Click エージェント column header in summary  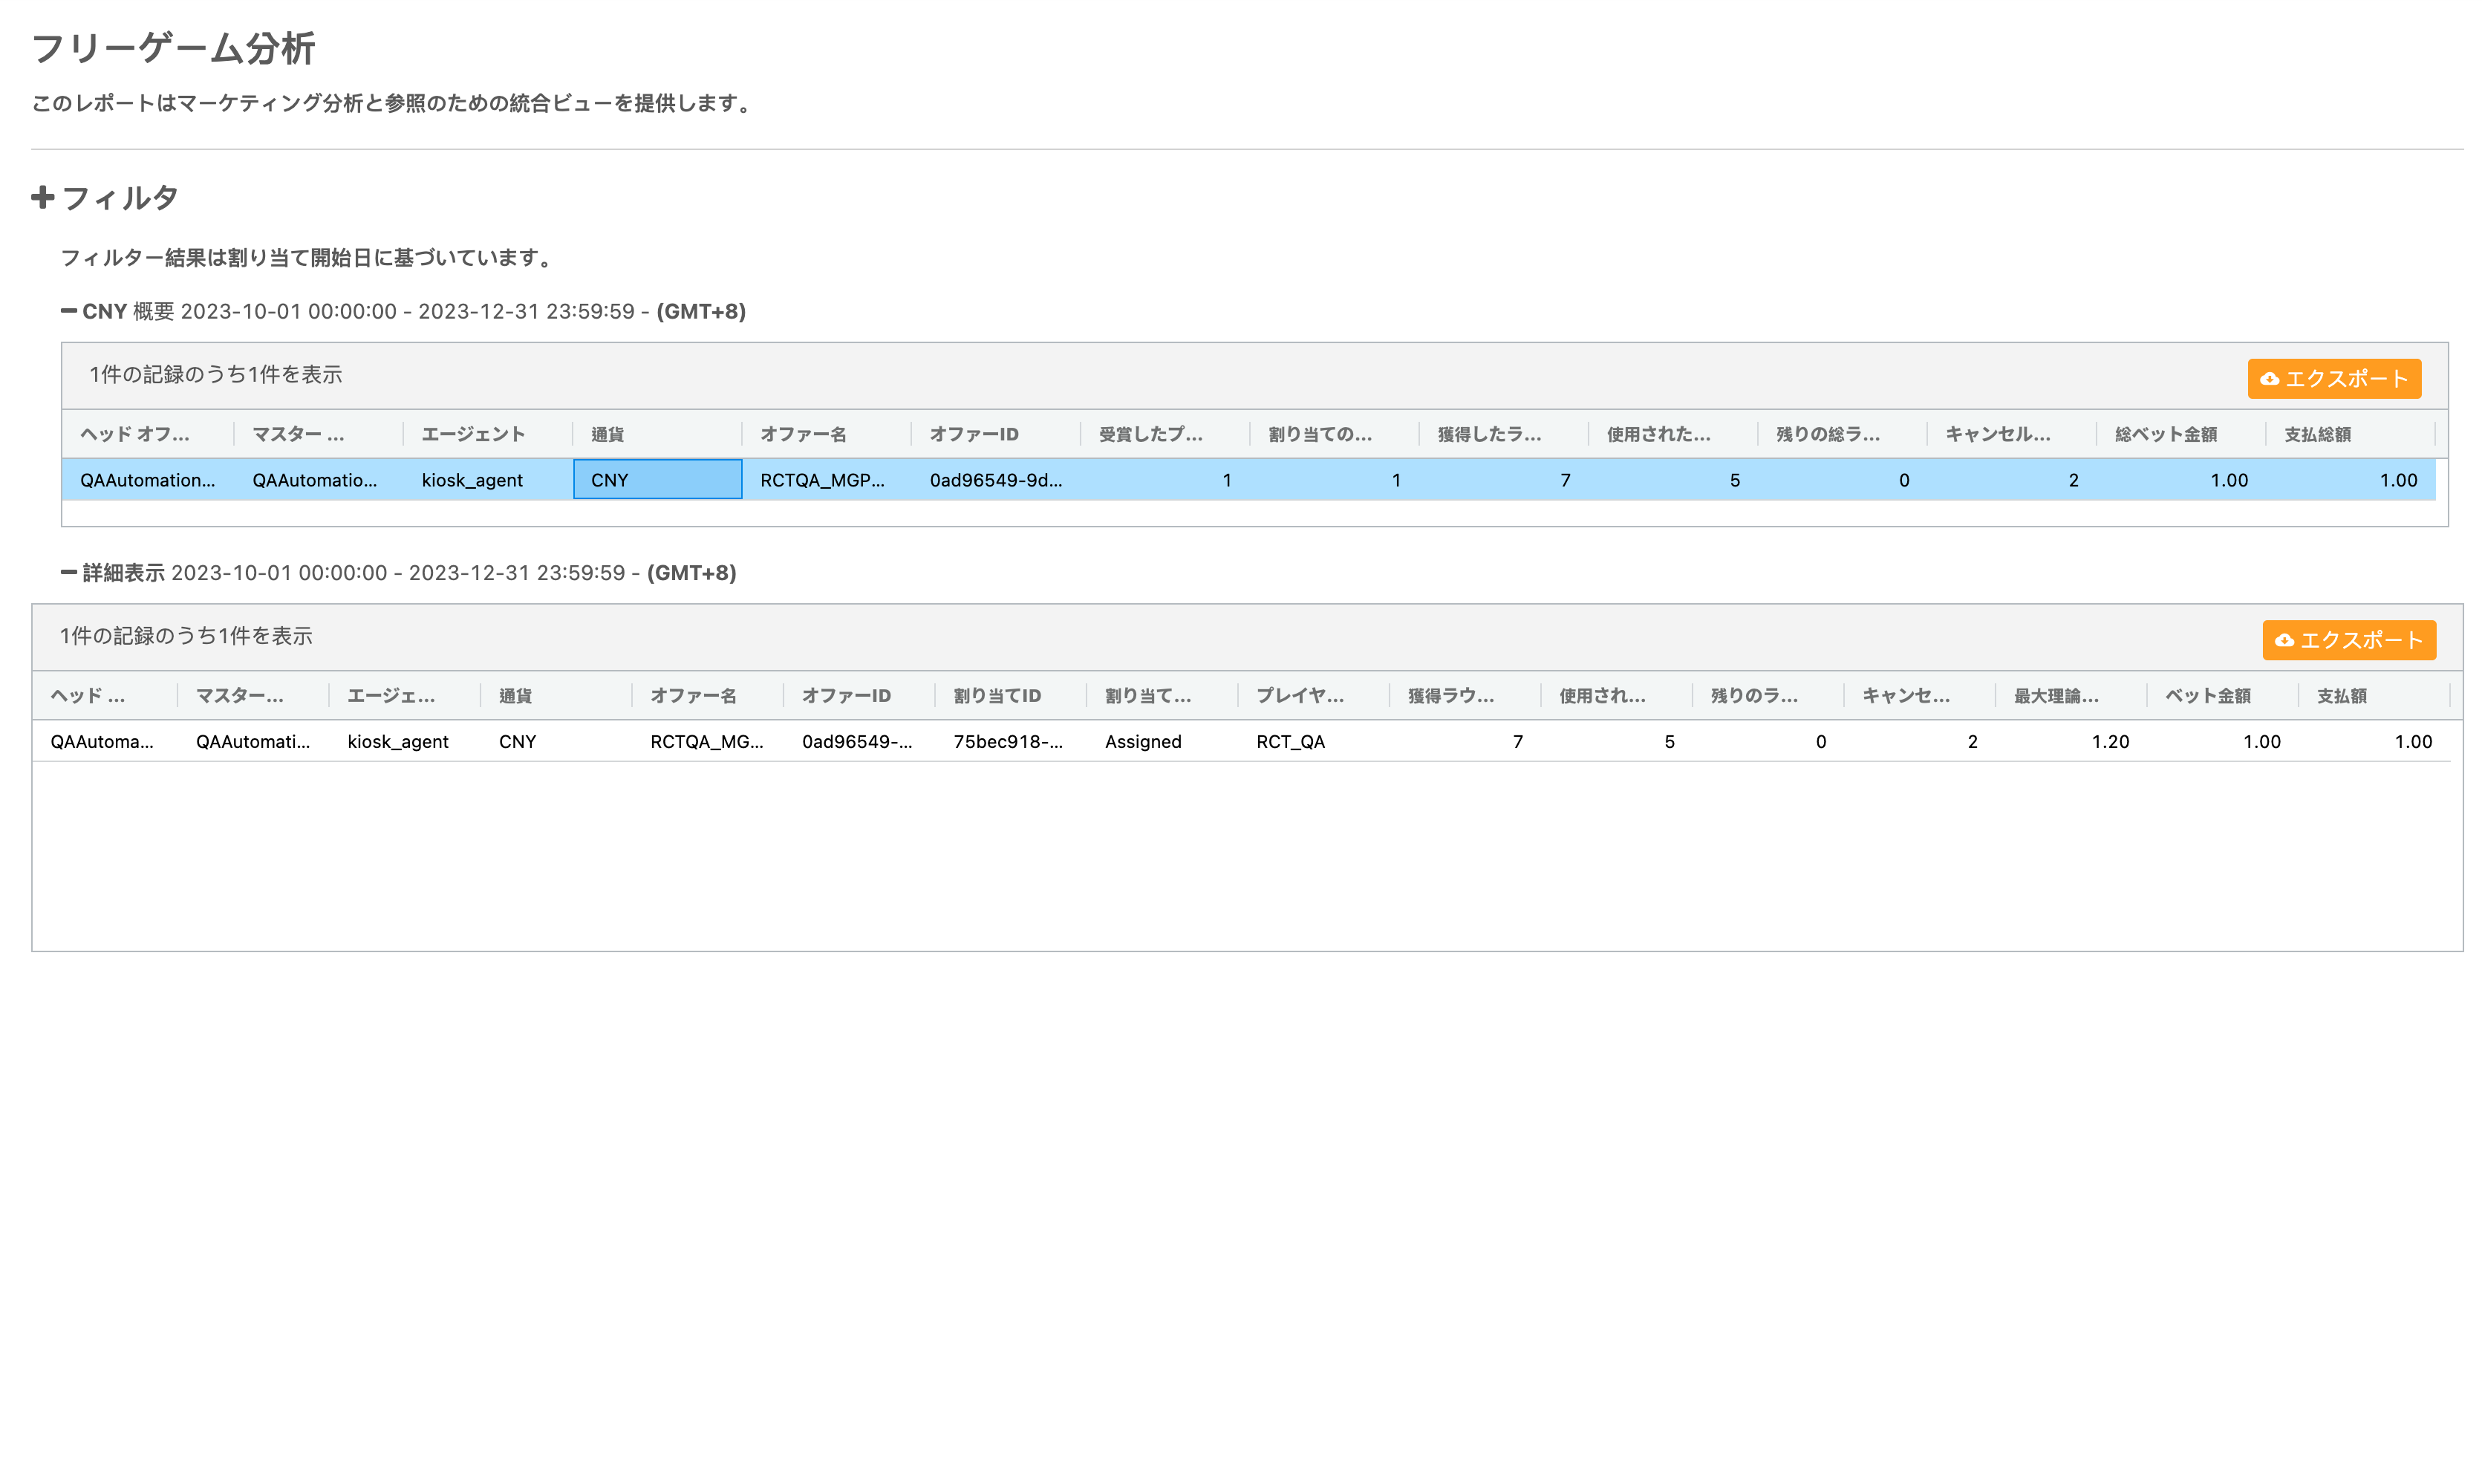(x=472, y=434)
